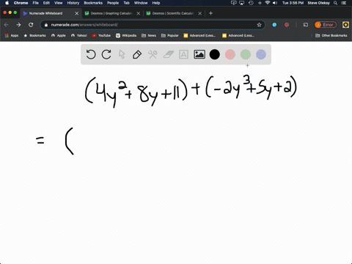
Task: Pick the green pen color
Action: [246, 54]
